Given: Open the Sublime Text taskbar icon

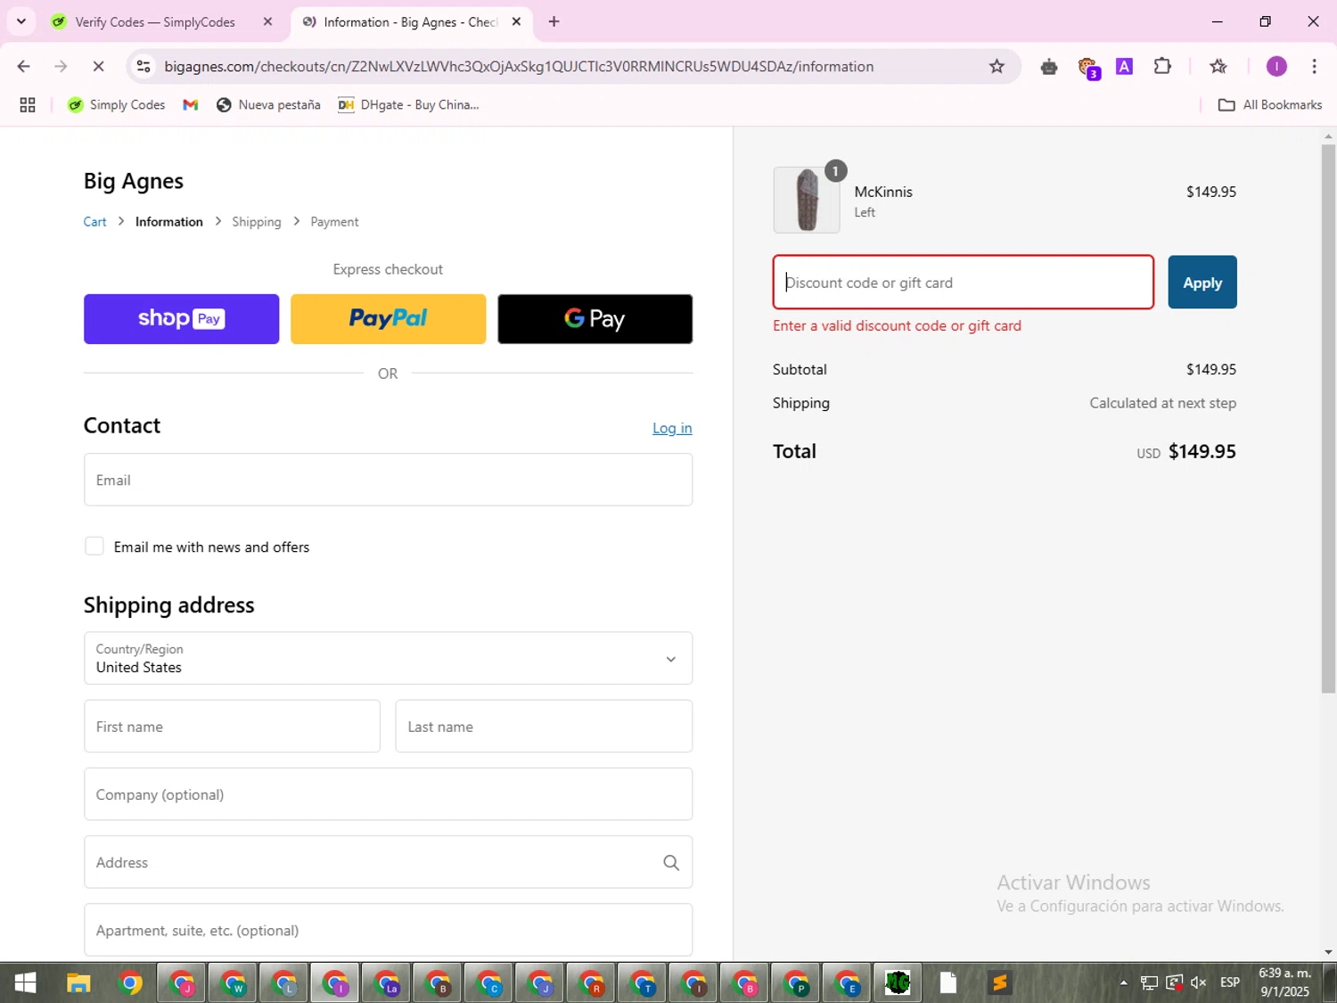Looking at the screenshot, I should (1000, 982).
